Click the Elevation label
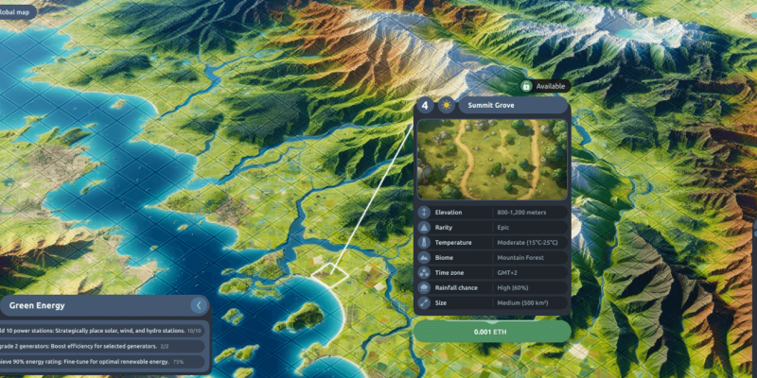Screen dimensions: 757x378 (x=448, y=212)
